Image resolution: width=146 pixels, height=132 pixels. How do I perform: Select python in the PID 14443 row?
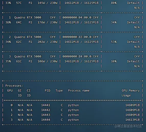[x=73, y=115]
